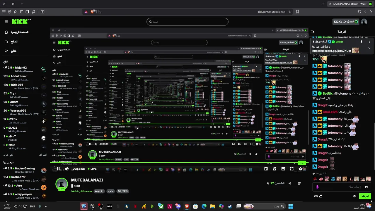Open Rashed7cr recommended channel
375x211 pixels.
click(25, 179)
